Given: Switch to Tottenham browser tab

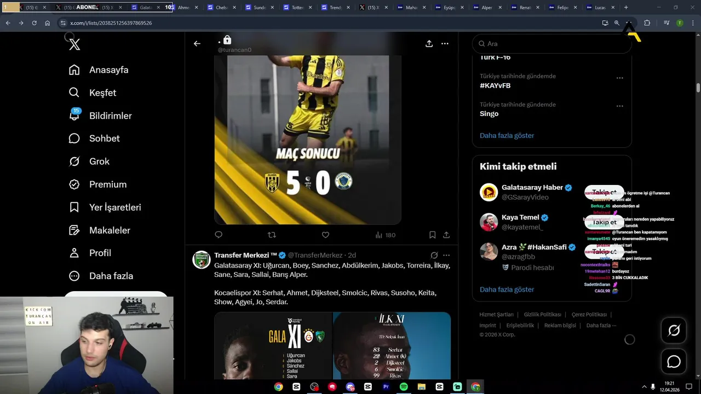Looking at the screenshot, I should click(297, 8).
